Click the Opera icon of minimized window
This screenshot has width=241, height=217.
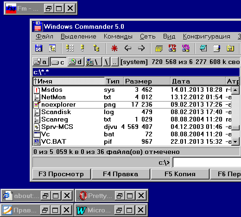coord(83,196)
